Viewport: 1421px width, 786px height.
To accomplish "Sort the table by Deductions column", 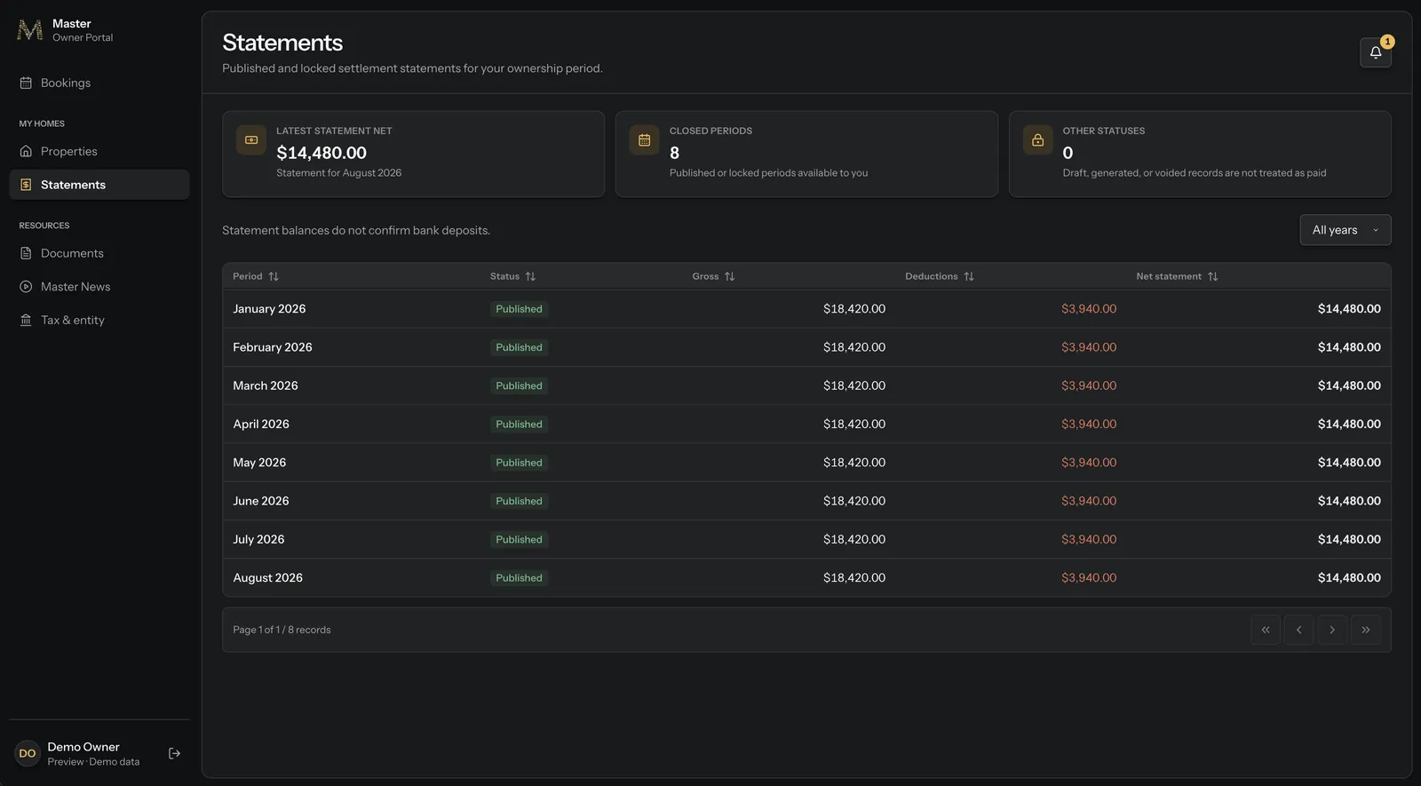I will [x=940, y=276].
